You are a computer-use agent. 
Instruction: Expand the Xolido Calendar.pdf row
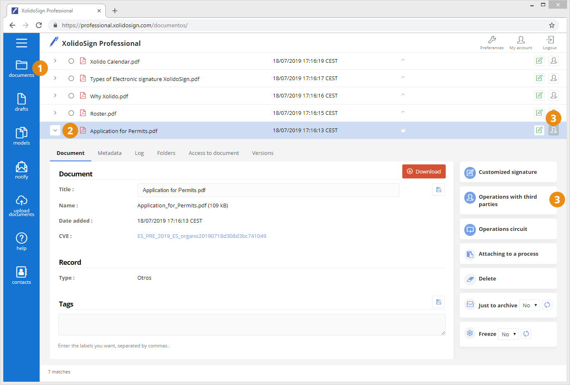pyautogui.click(x=55, y=61)
